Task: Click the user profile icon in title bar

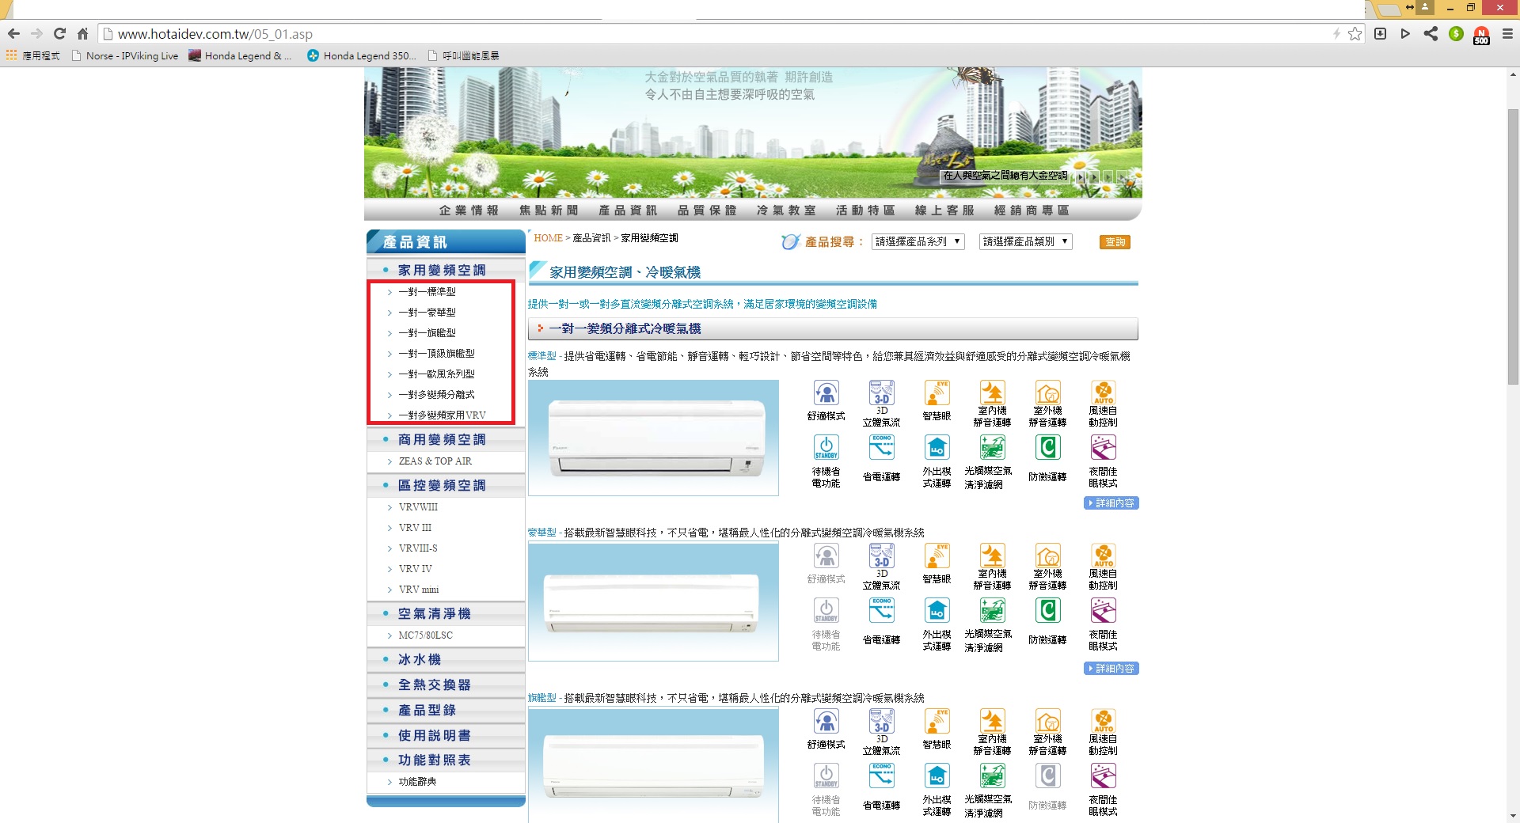Action: [x=1425, y=7]
